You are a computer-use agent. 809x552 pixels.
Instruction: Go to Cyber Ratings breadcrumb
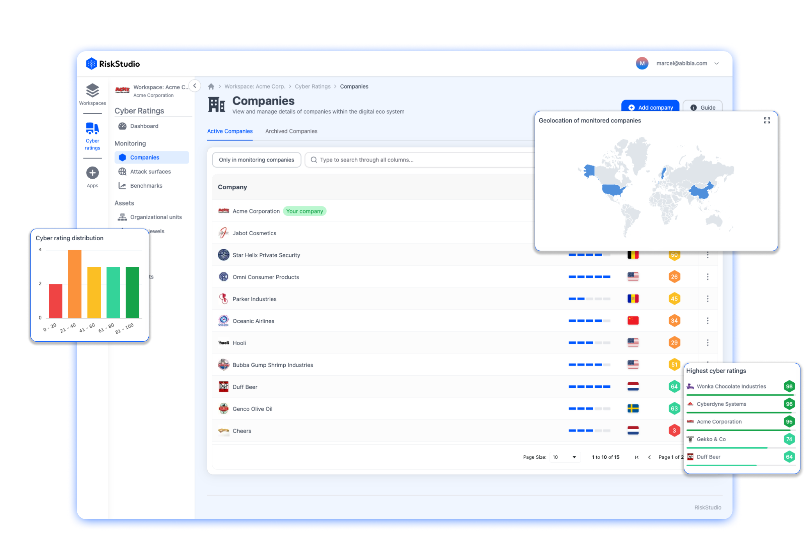tap(313, 86)
